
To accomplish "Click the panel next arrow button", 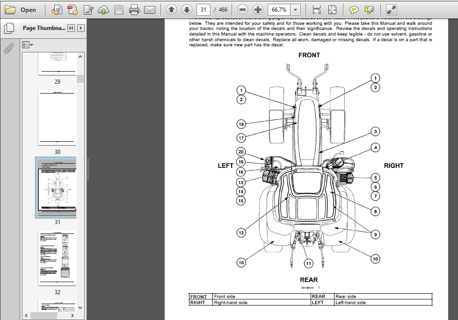I will 81,28.
